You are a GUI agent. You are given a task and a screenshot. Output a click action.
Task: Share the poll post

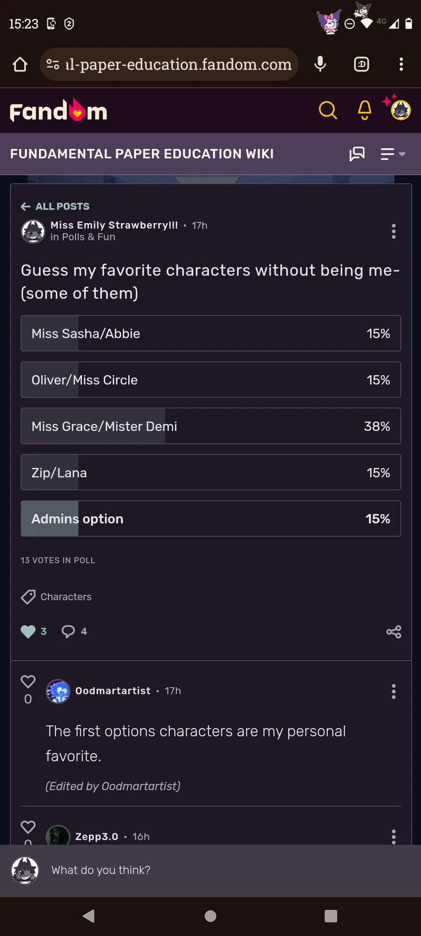(394, 631)
